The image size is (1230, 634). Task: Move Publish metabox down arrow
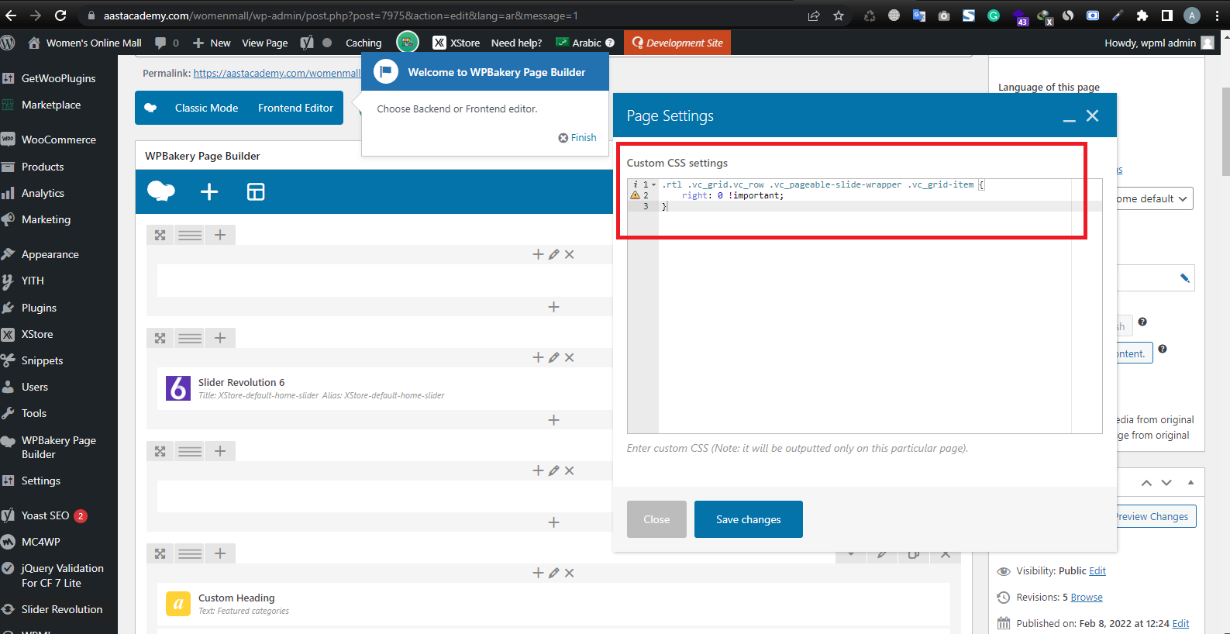coord(1166,482)
